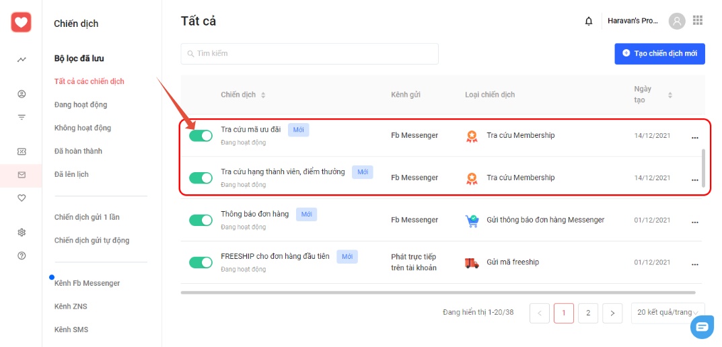722x347 pixels.
Task: Select Tất cả các chiến dịch filter
Action: (x=89, y=81)
